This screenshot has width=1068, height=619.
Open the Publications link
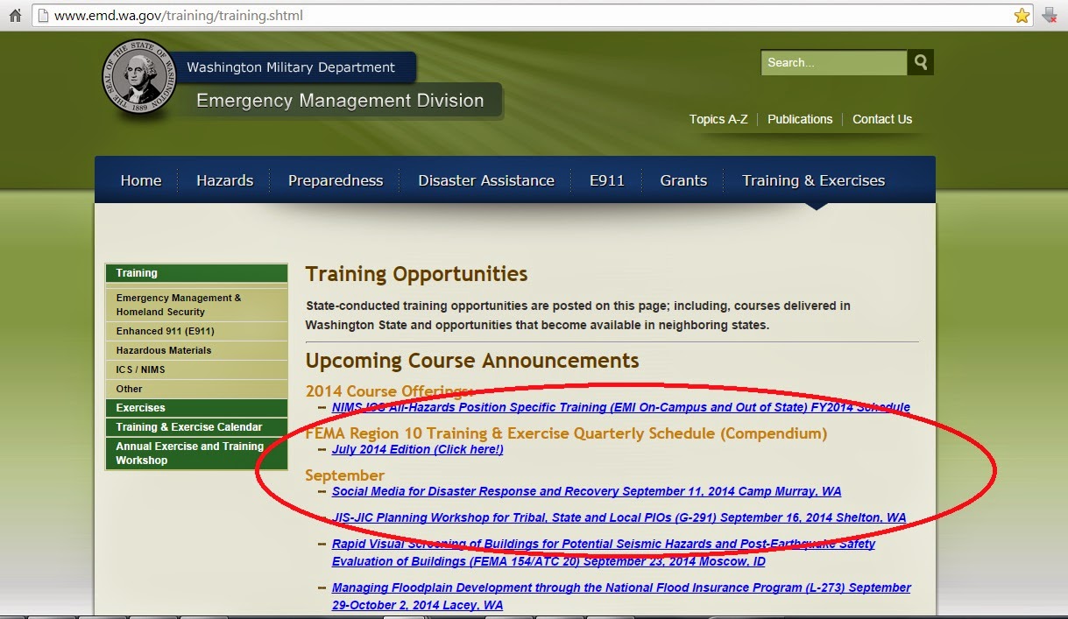800,119
